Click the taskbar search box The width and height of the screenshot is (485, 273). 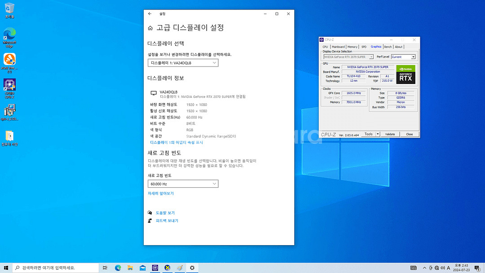point(56,268)
